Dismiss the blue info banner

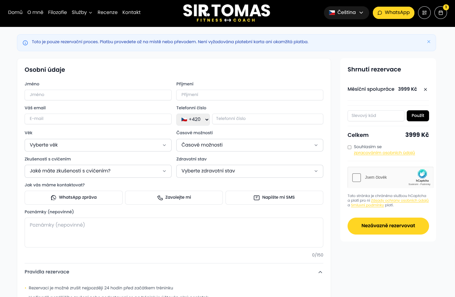point(429,42)
